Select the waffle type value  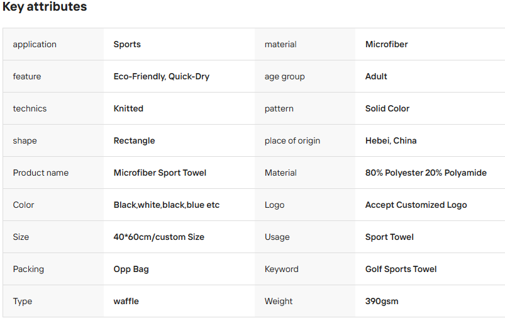click(x=126, y=301)
